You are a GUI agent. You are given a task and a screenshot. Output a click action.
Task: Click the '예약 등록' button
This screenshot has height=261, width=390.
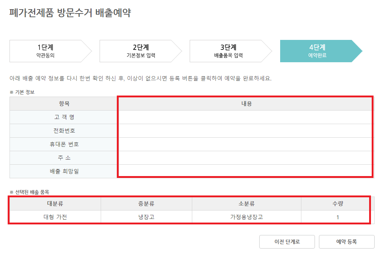[346, 242]
